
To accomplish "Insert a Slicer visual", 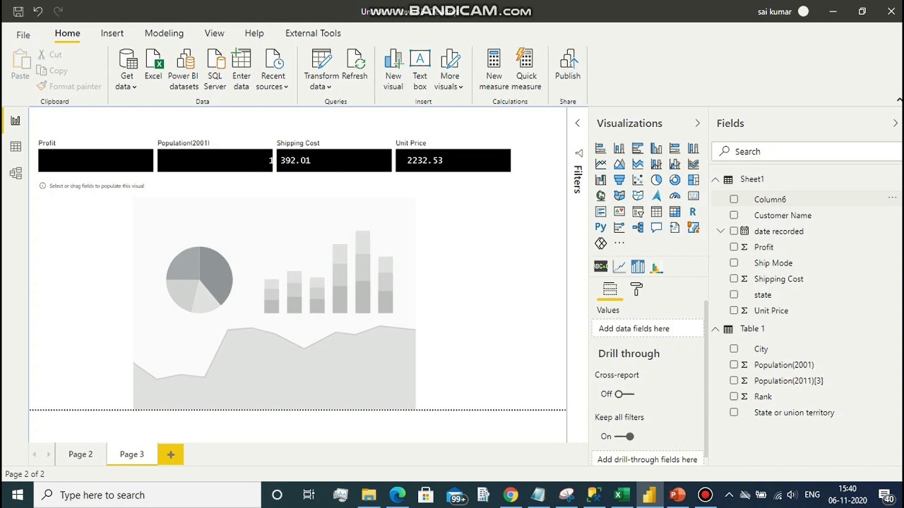I will 638,212.
